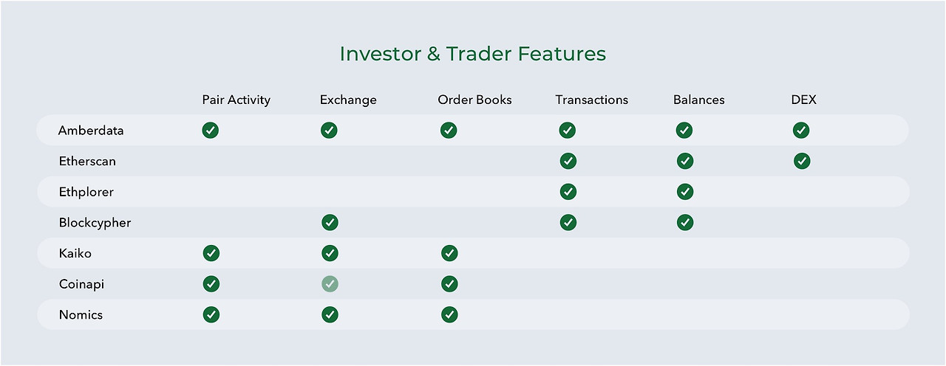Click Nomics' Order Books checkmark

point(449,314)
